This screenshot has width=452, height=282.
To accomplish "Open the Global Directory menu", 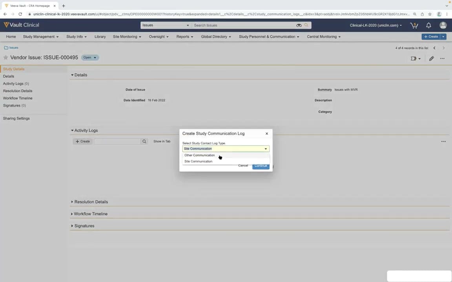I will (x=216, y=36).
